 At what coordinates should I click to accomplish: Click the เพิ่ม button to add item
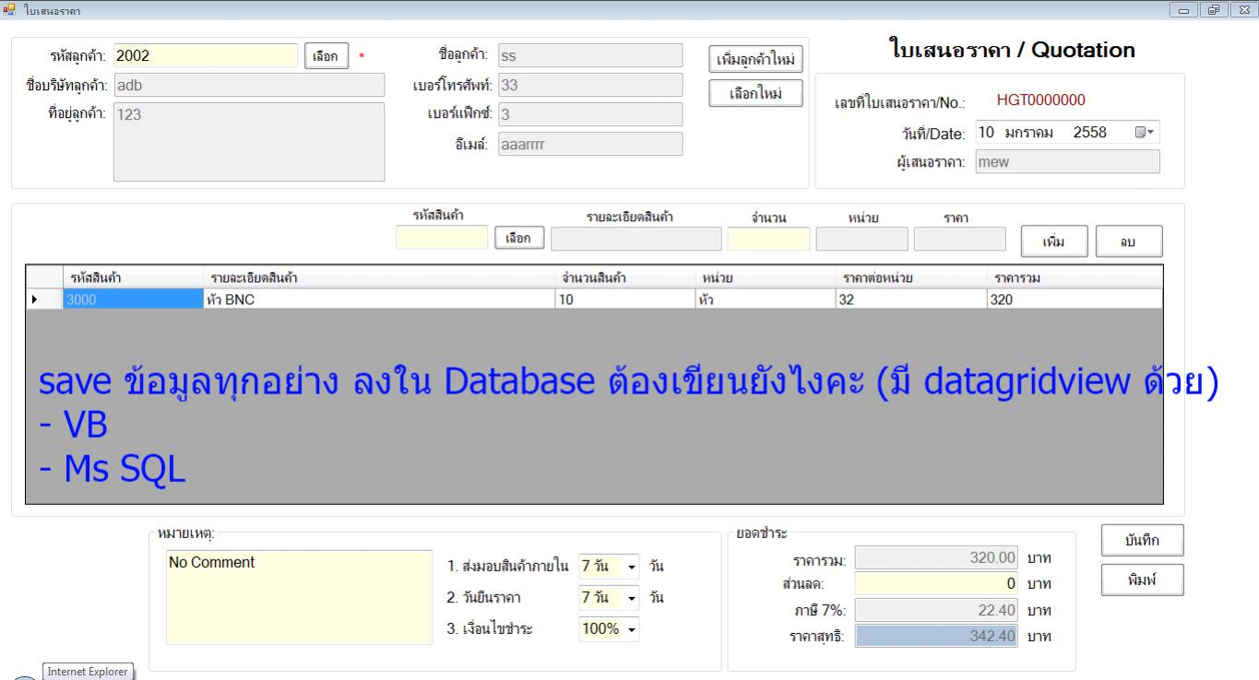click(x=1053, y=241)
